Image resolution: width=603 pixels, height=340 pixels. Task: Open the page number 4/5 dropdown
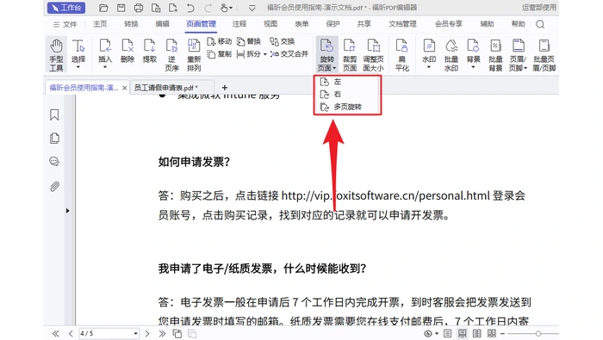135,333
